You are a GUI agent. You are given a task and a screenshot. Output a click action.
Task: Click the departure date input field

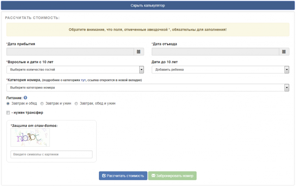coord(216,52)
